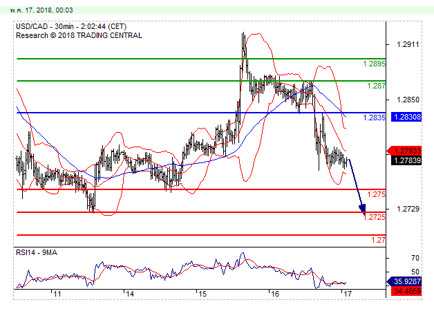Image resolution: width=434 pixels, height=309 pixels.
Task: Click the green 1.2895 resistance label
Action: (x=374, y=64)
